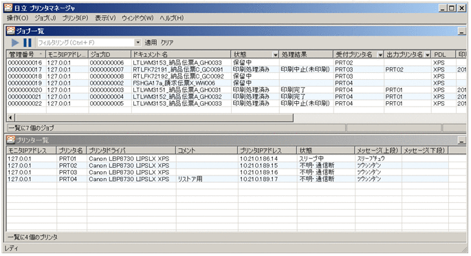This screenshot has height=256, width=471.
Task: Select job row 0000000021
Action: coord(237,97)
